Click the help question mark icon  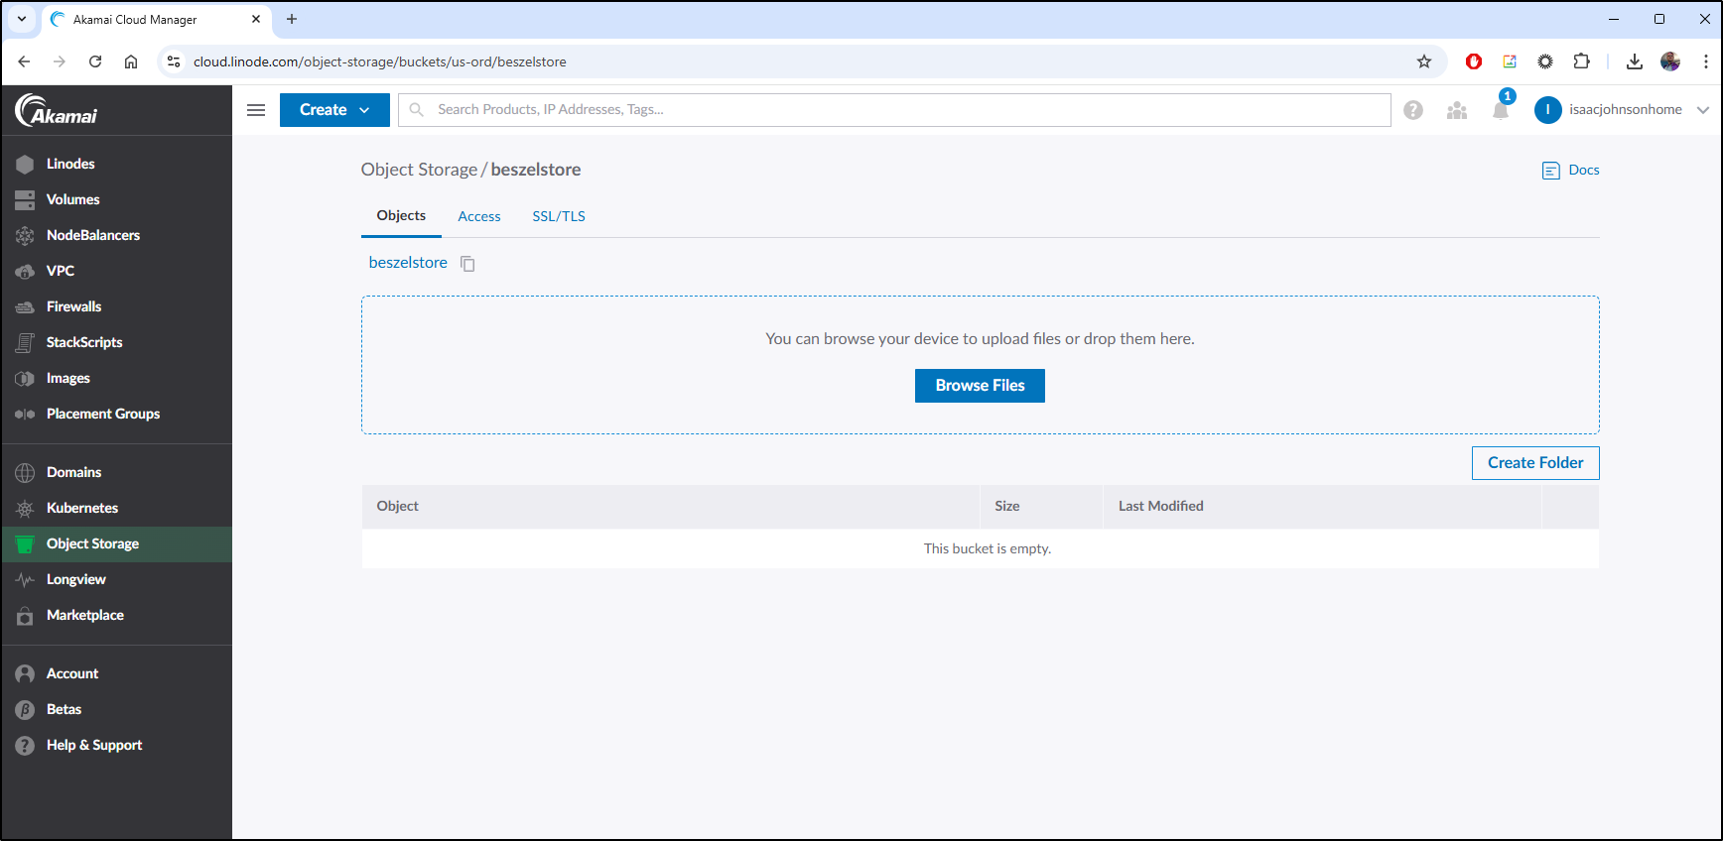pos(1413,110)
